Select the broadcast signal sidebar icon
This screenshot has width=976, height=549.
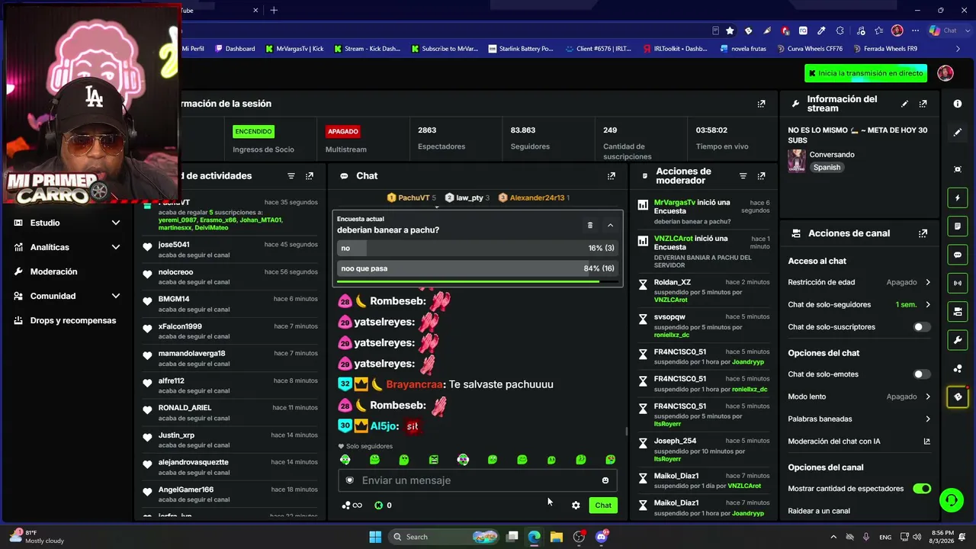(958, 283)
